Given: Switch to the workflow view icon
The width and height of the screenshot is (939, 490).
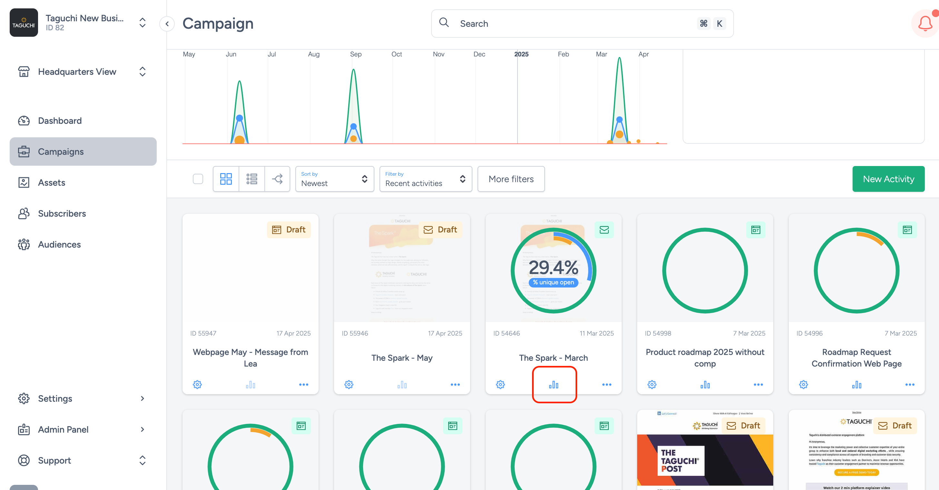Looking at the screenshot, I should [x=277, y=179].
